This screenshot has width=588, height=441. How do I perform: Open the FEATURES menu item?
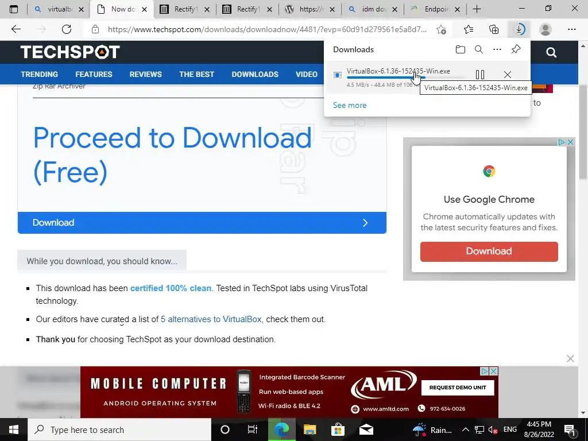tap(94, 74)
